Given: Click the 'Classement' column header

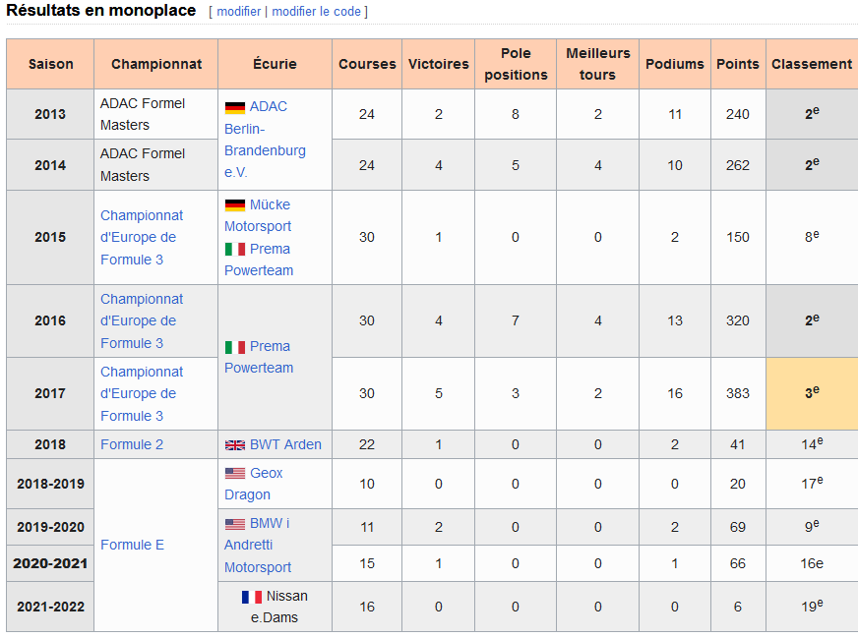Looking at the screenshot, I should pyautogui.click(x=811, y=64).
